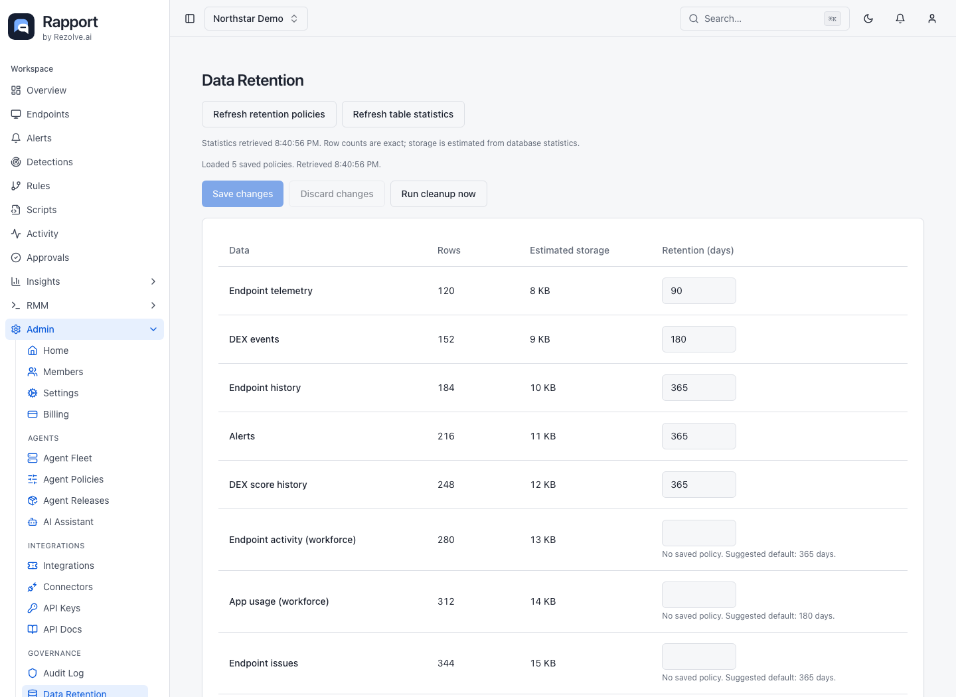The image size is (956, 697).
Task: Navigate to Agent Fleet
Action: click(85, 458)
